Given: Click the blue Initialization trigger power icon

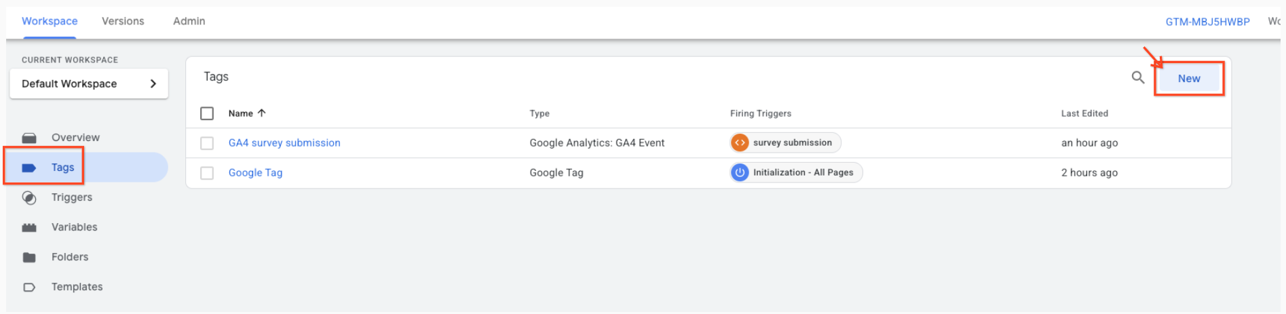Looking at the screenshot, I should coord(740,172).
